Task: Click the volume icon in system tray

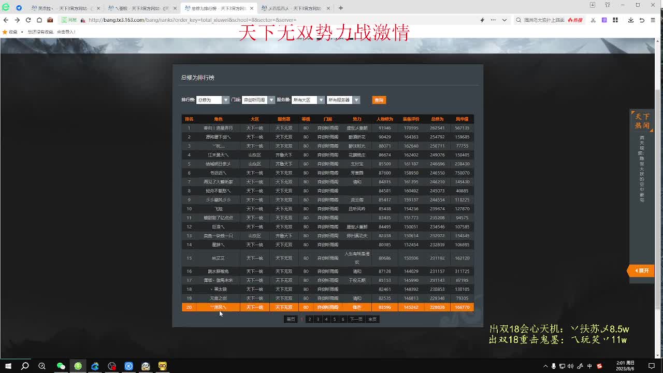Action: pyautogui.click(x=571, y=366)
